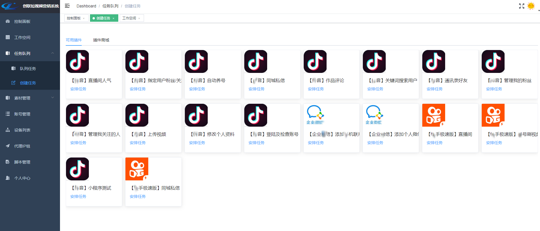Image resolution: width=540 pixels, height=231 pixels.
Task: Click 安排任务 under 极速版 同城私信
Action: point(138,196)
